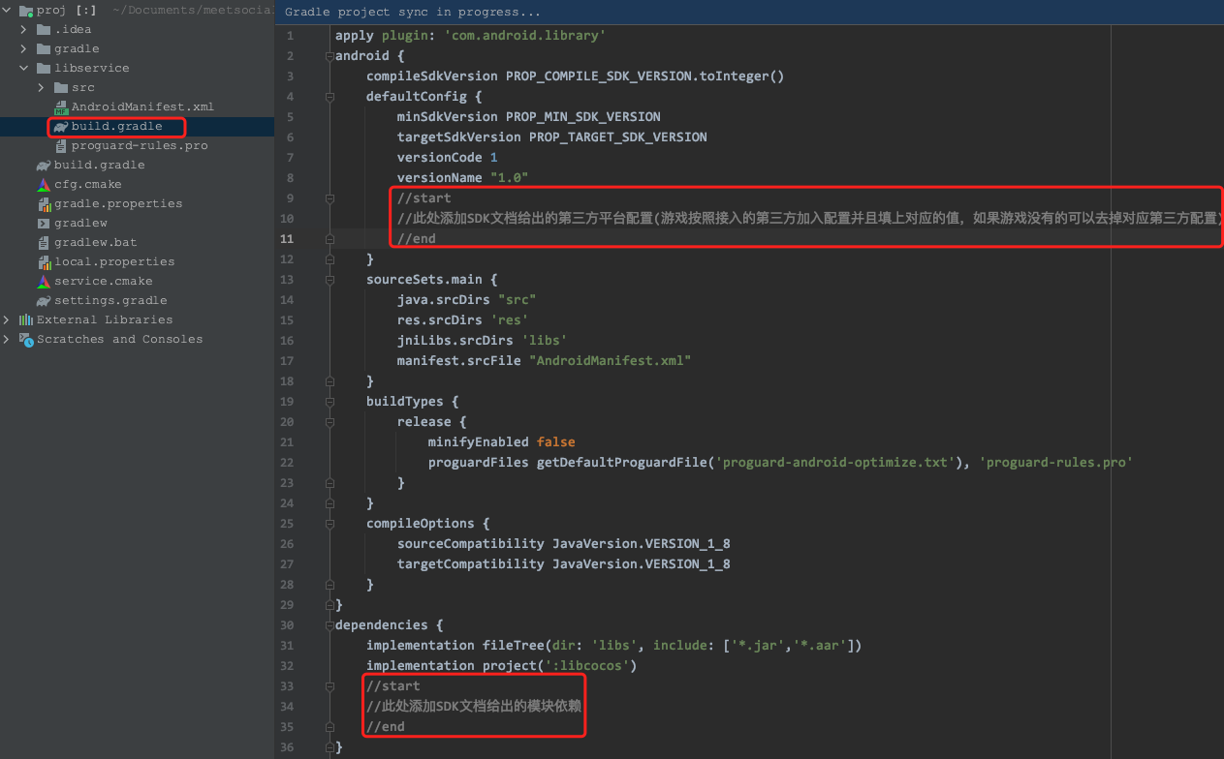The width and height of the screenshot is (1224, 759).
Task: Select the service.cmake file name
Action: tap(104, 281)
